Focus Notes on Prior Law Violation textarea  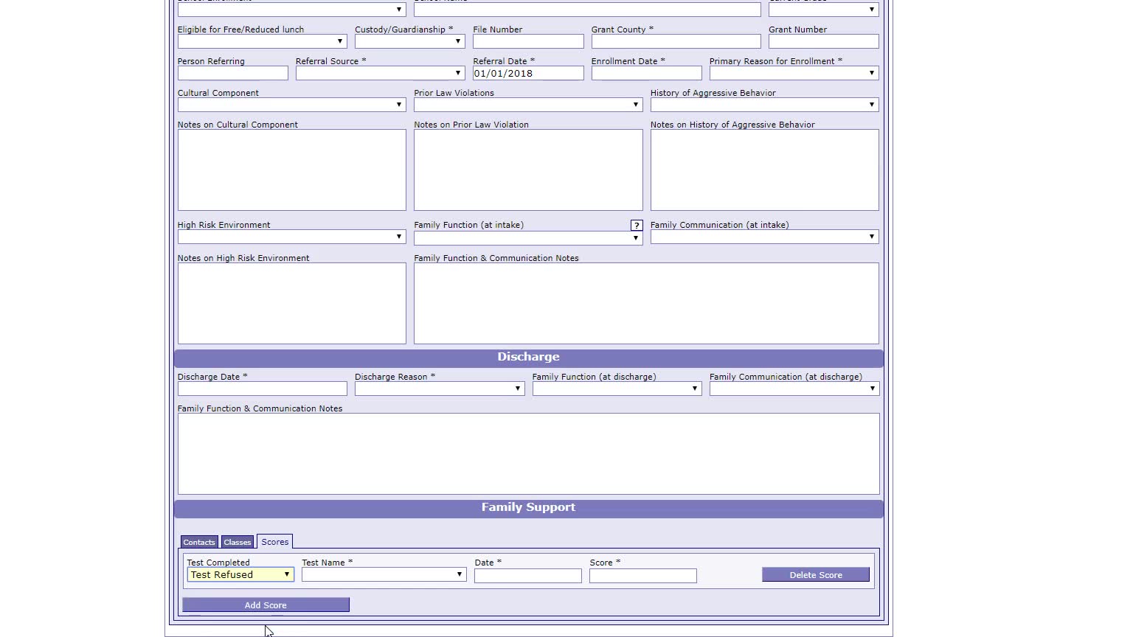click(528, 170)
